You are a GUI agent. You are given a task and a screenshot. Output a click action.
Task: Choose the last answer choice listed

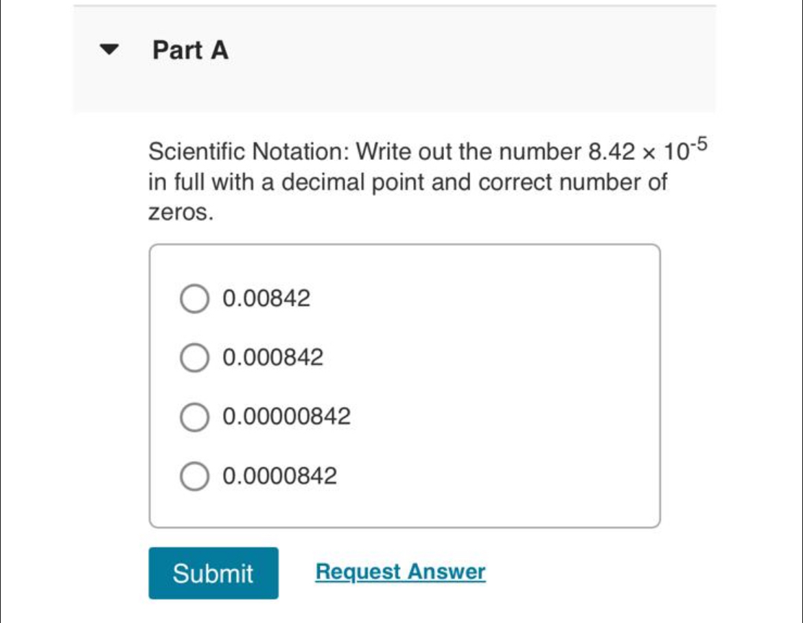click(194, 475)
